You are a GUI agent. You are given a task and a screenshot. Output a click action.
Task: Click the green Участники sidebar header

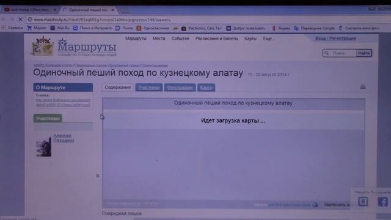48,118
